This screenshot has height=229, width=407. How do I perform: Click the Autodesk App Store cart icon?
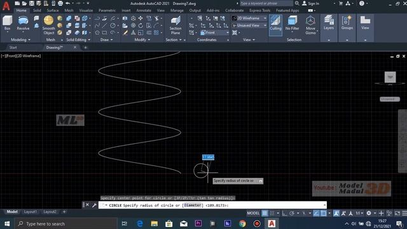coord(341,3)
